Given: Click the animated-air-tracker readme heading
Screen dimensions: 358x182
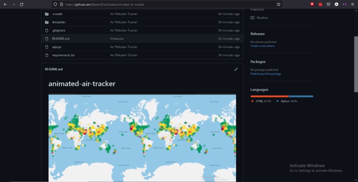Looking at the screenshot, I should pyautogui.click(x=82, y=84).
